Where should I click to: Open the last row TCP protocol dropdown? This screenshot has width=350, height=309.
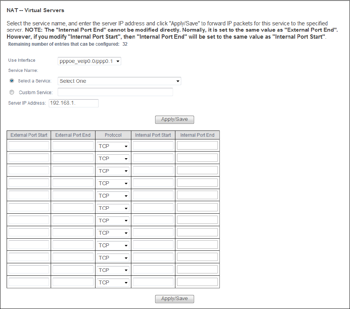(x=113, y=282)
